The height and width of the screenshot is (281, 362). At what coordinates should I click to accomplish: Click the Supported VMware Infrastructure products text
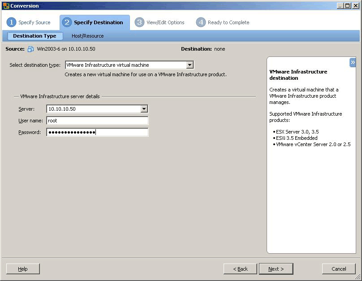tap(306, 117)
